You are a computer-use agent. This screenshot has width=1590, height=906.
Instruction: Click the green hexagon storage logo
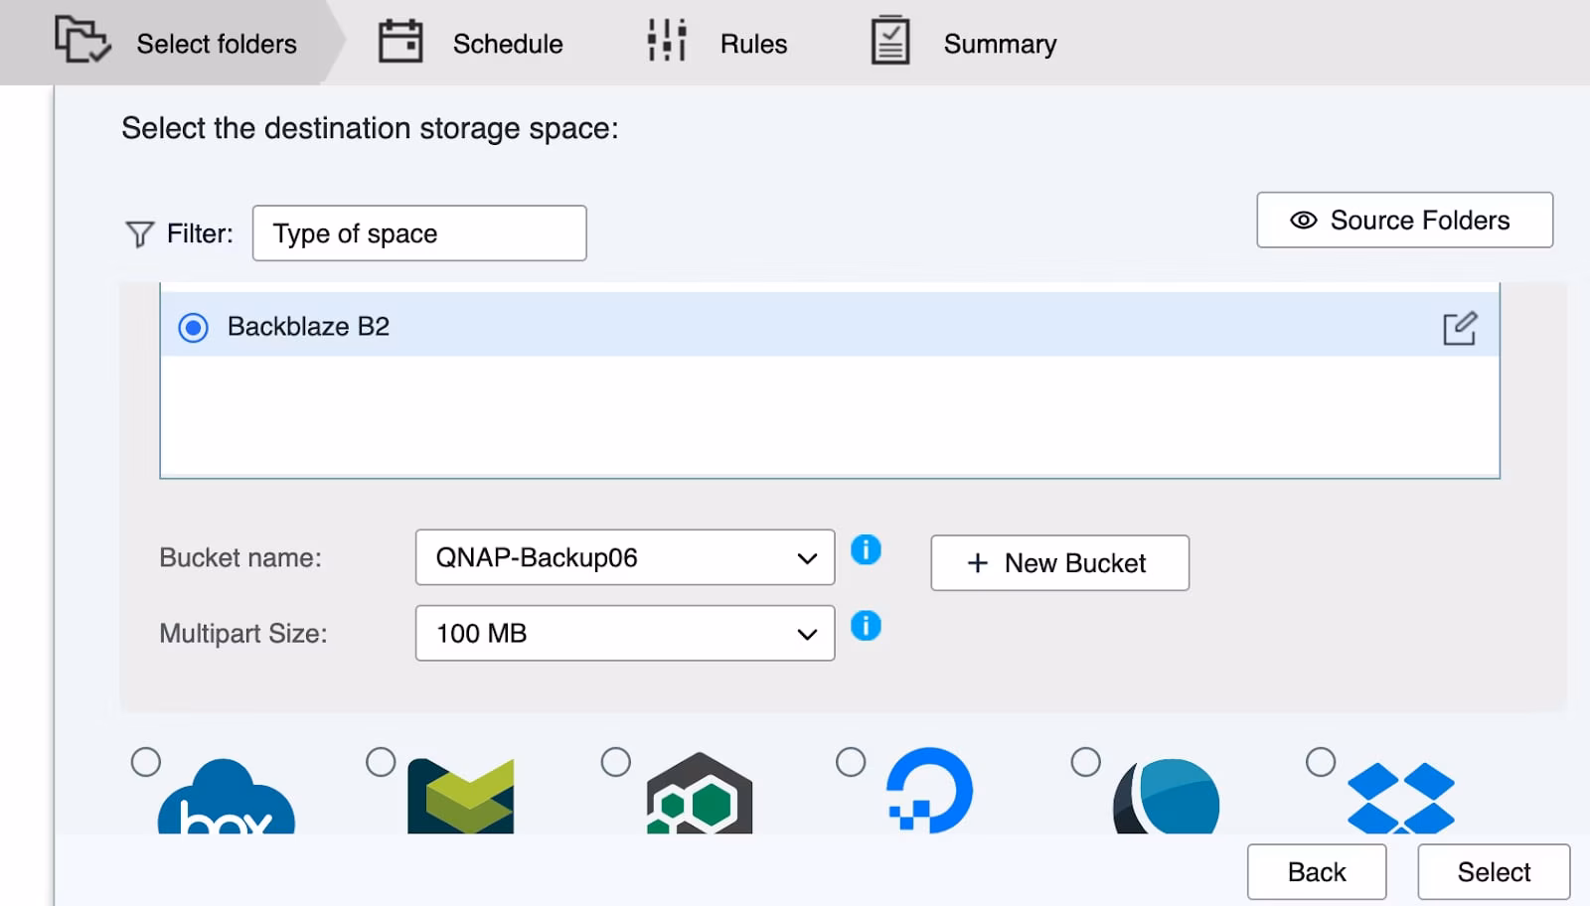pyautogui.click(x=699, y=795)
